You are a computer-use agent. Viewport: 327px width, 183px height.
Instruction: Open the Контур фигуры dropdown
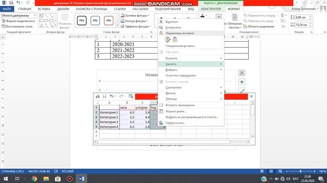pos(134,21)
